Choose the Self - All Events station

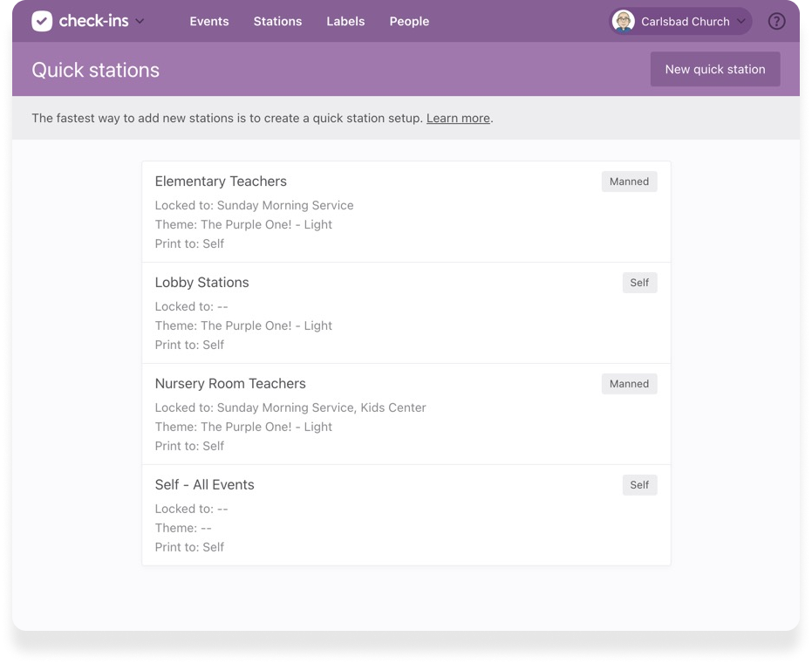[204, 485]
